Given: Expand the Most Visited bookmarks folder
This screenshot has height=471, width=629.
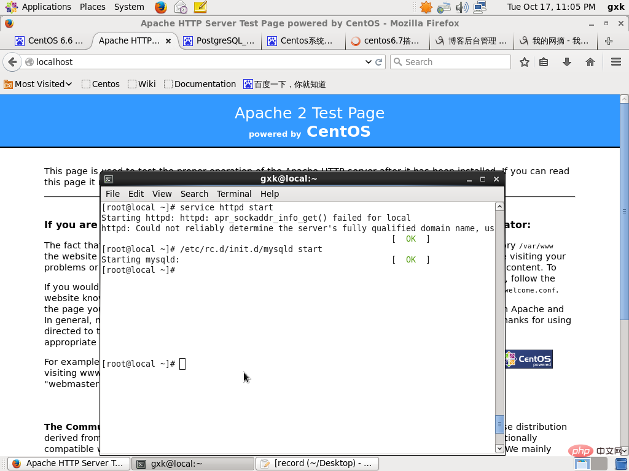Looking at the screenshot, I should (x=38, y=84).
